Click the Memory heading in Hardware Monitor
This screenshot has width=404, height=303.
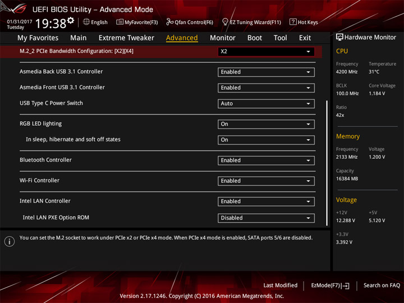348,136
